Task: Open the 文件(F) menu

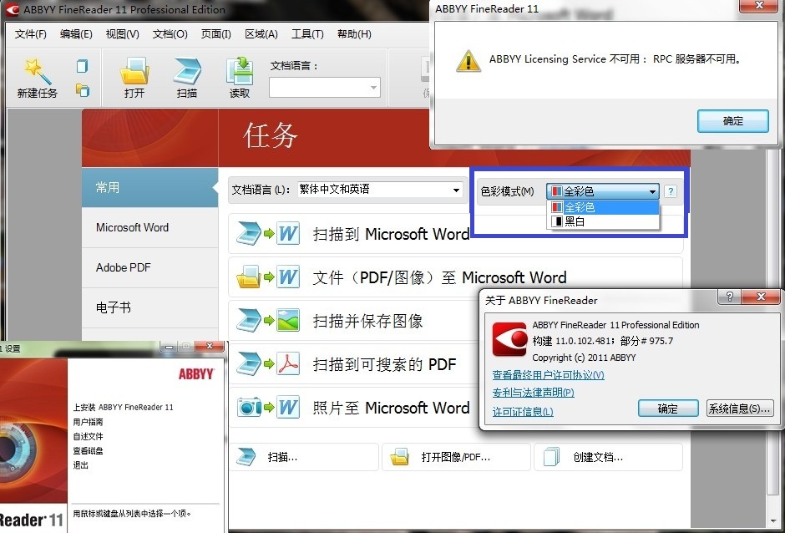Action: point(31,34)
